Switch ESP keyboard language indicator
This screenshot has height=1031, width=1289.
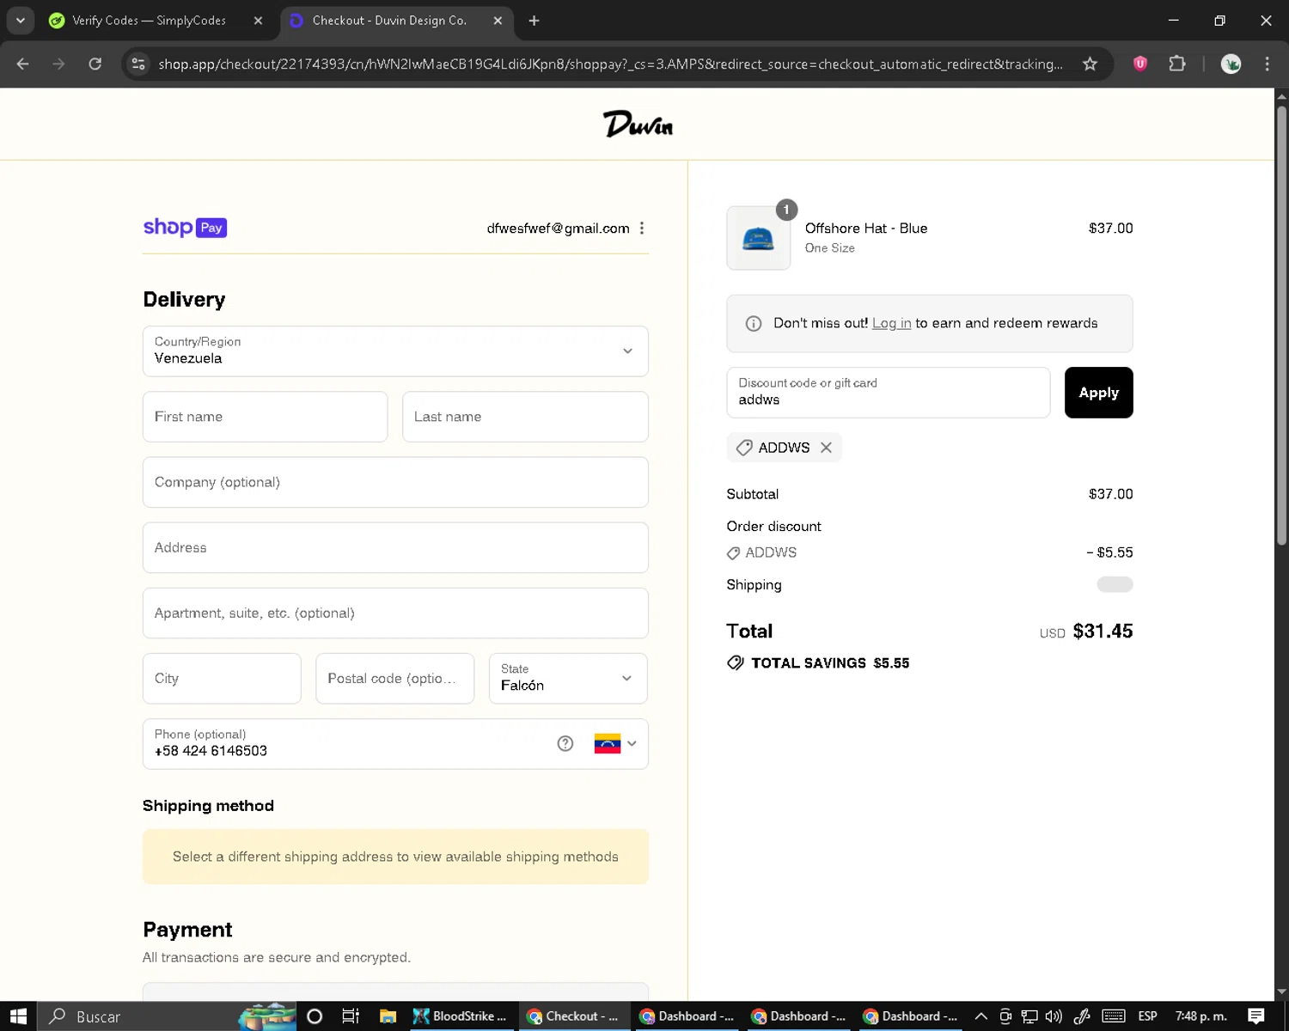pos(1147,1016)
